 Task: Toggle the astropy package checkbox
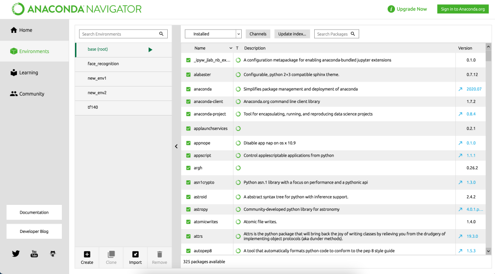pos(189,209)
